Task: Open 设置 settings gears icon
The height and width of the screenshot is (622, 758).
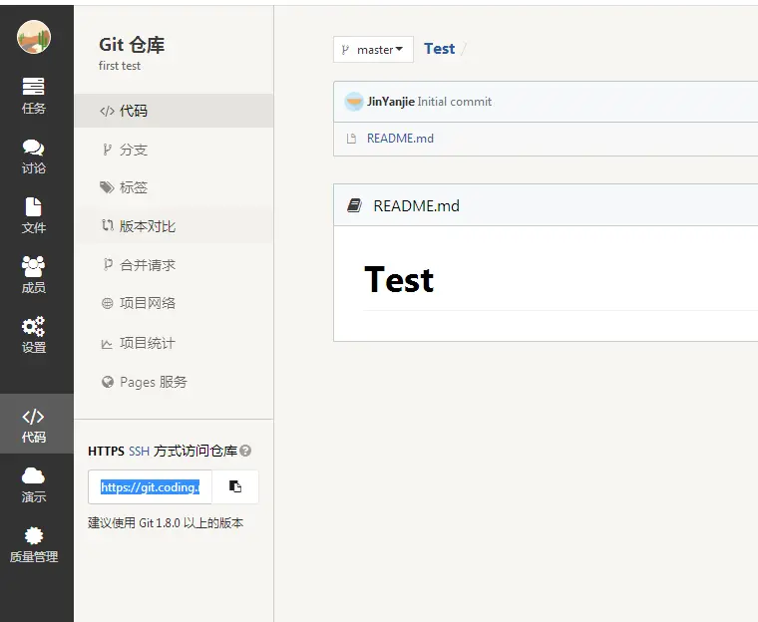Action: [33, 335]
